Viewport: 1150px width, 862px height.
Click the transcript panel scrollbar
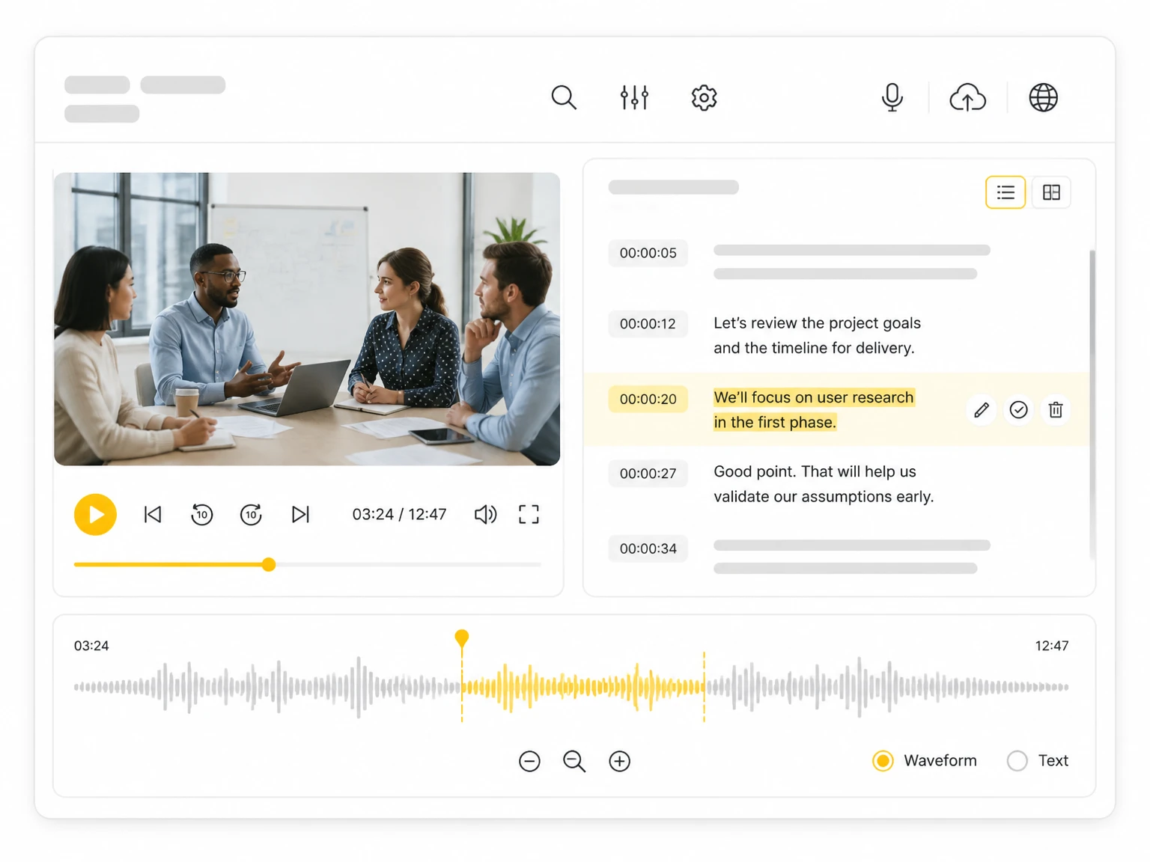coord(1092,404)
